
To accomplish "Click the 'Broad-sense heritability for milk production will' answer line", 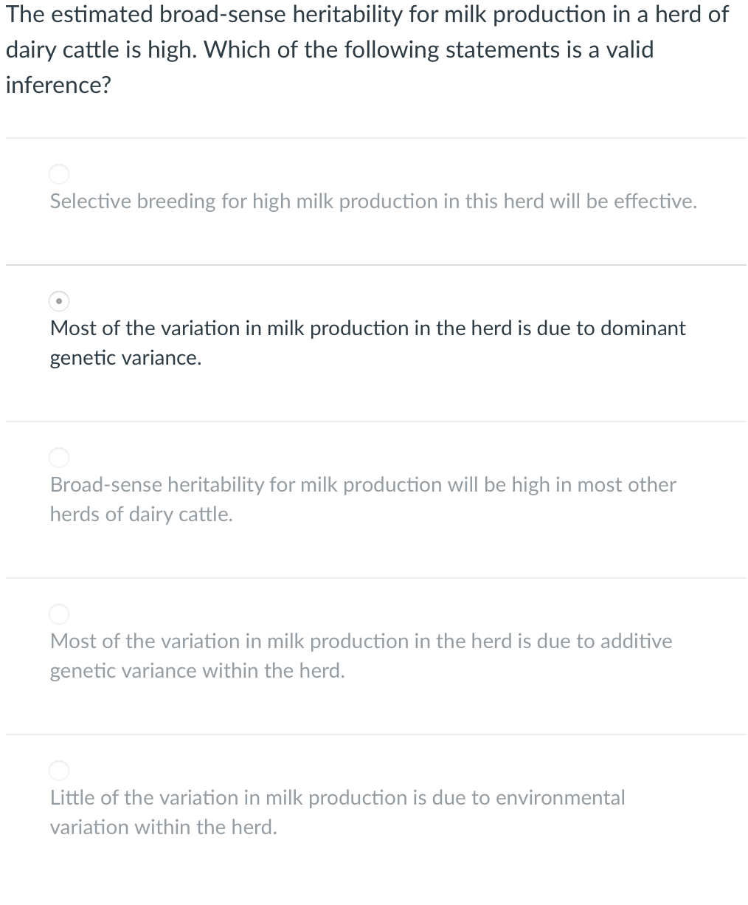I will pyautogui.click(x=362, y=485).
